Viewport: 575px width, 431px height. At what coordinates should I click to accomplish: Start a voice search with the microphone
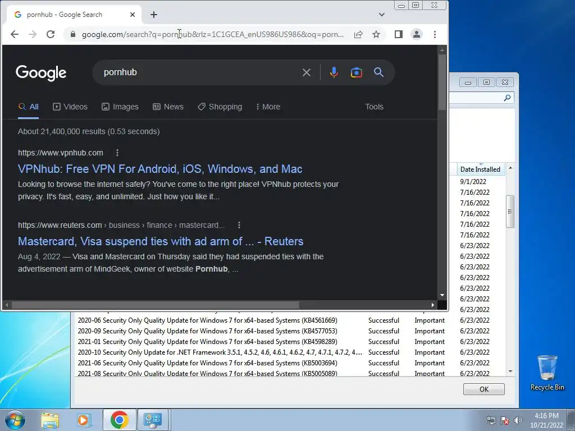[334, 72]
